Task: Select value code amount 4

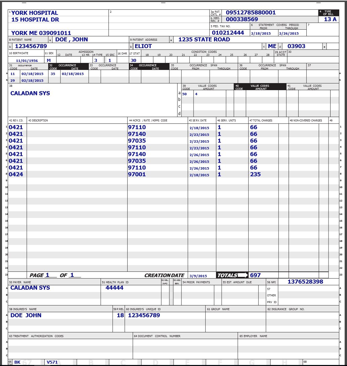Action: click(196, 94)
